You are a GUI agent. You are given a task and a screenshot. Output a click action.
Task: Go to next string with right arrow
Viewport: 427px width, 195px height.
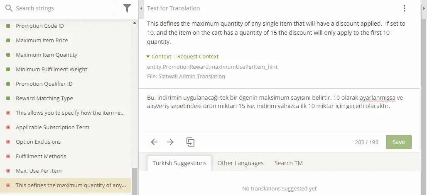[x=170, y=142]
